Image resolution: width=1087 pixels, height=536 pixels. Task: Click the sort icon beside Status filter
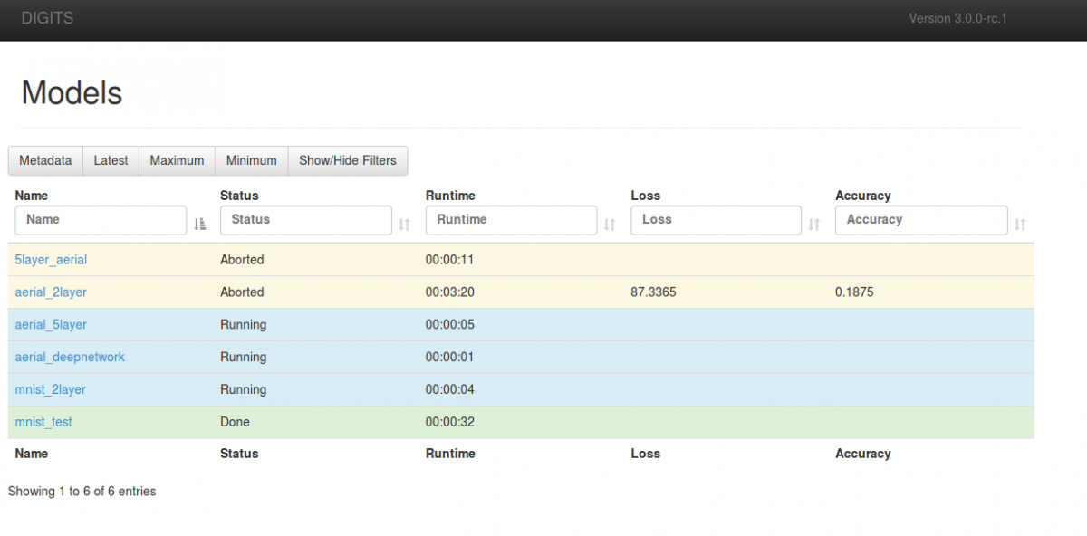click(x=405, y=224)
